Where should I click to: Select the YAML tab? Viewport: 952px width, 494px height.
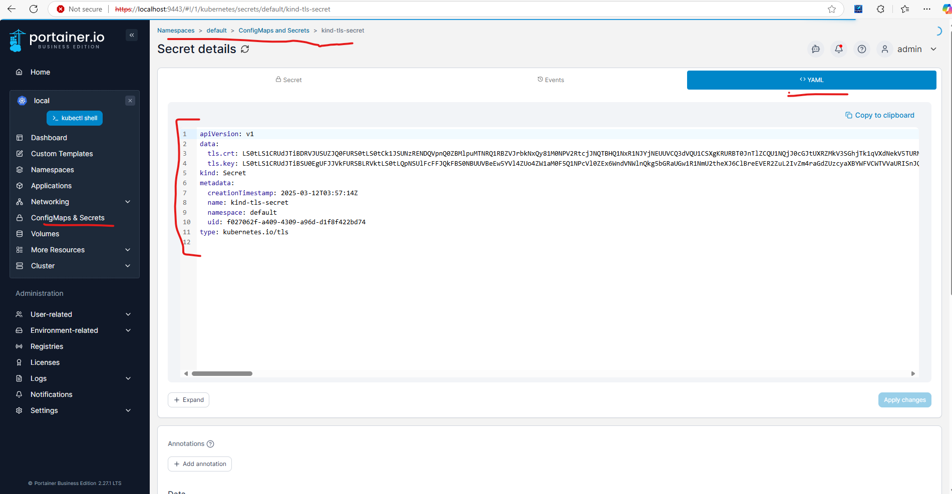click(x=812, y=80)
